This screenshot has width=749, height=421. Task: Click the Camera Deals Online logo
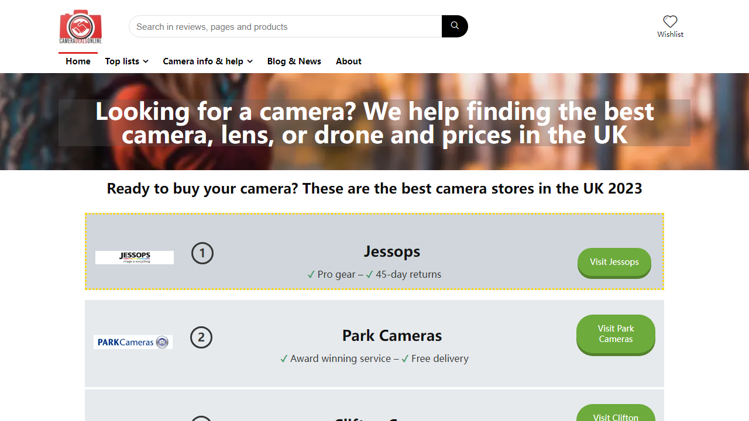click(80, 26)
